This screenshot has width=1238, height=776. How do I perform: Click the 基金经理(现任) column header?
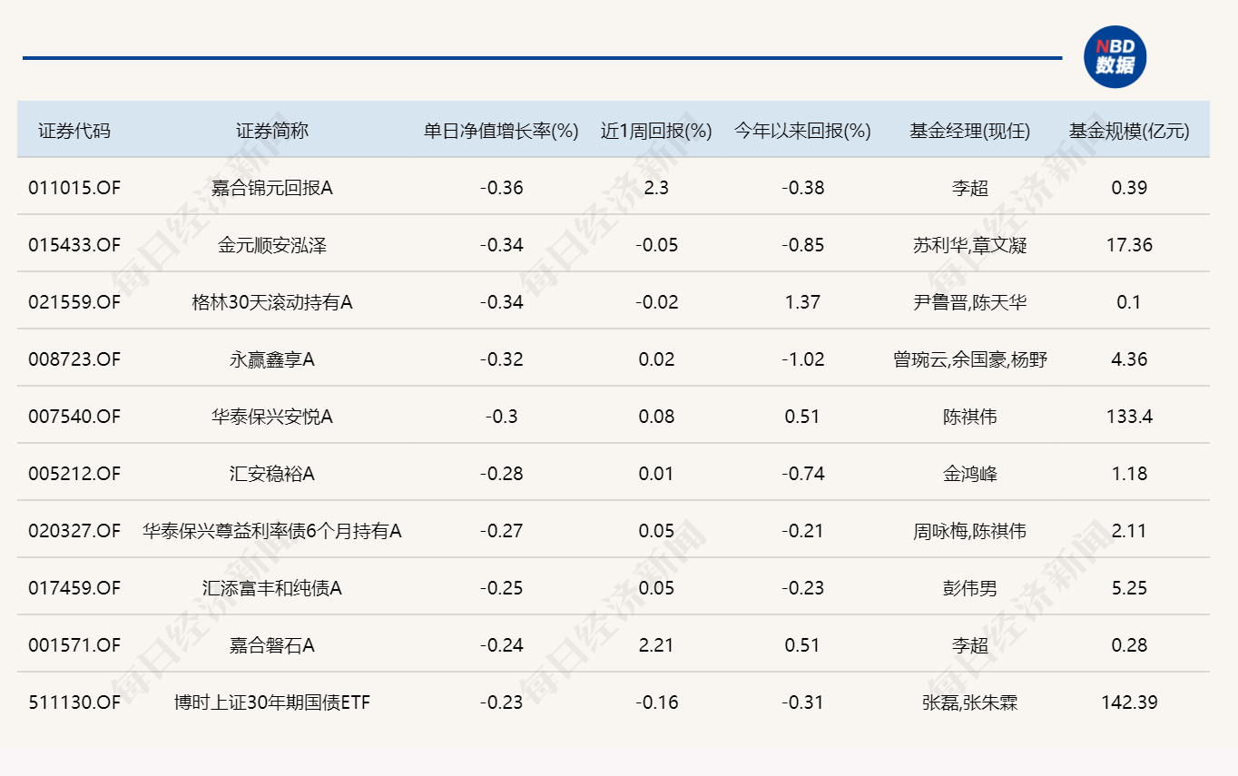[969, 131]
